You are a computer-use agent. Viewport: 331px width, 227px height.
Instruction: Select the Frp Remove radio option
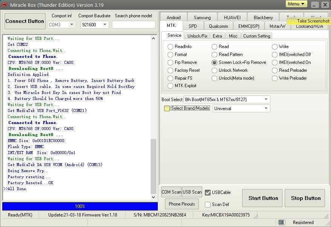[x=171, y=62]
